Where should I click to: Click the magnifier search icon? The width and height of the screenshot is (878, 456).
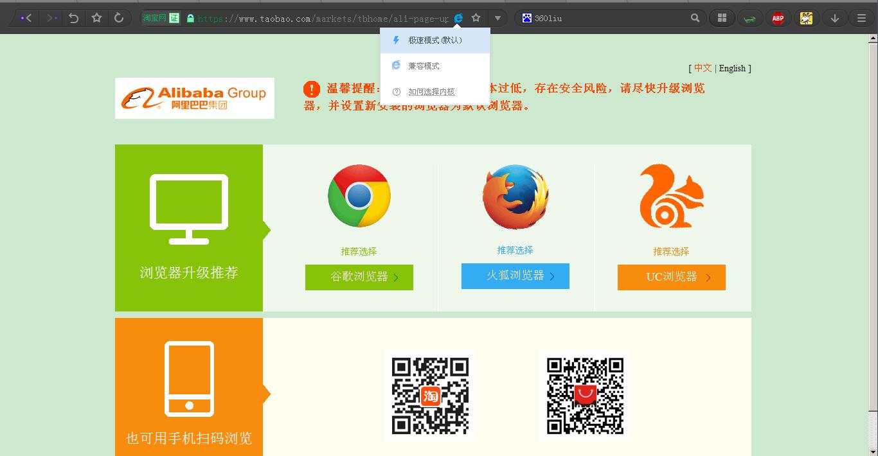coord(695,18)
